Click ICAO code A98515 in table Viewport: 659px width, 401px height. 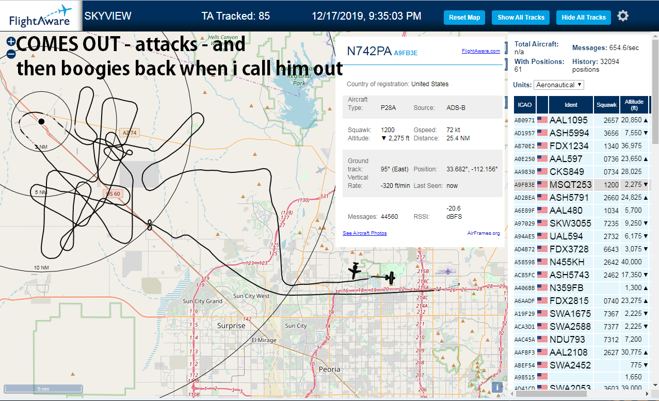coord(524,378)
